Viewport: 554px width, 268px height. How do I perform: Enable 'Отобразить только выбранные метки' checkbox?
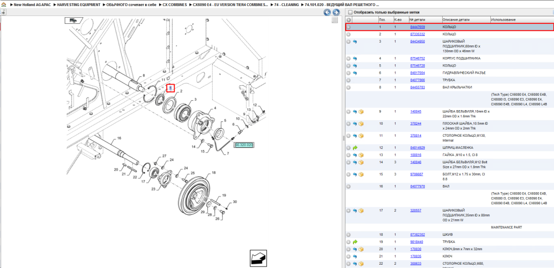tap(350, 12)
